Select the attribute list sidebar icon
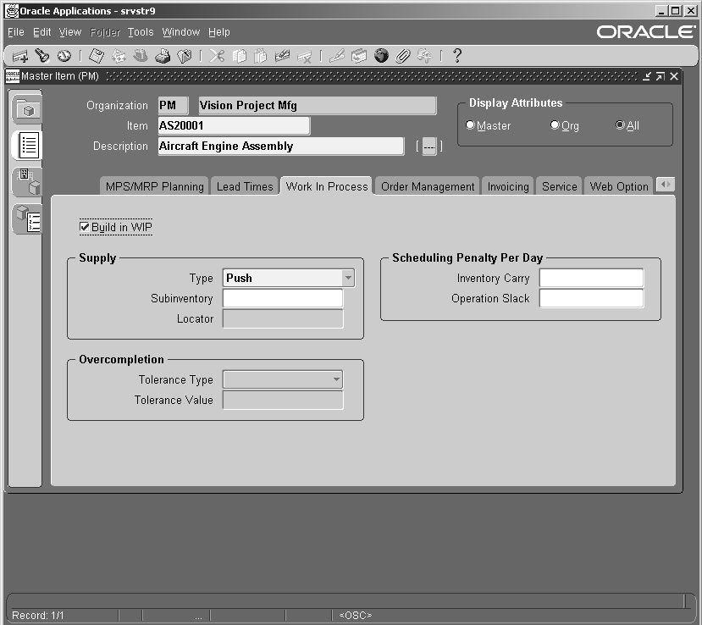 tap(28, 145)
